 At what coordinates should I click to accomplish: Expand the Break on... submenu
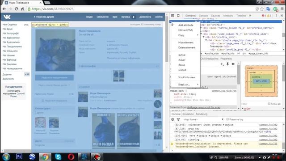(186, 85)
